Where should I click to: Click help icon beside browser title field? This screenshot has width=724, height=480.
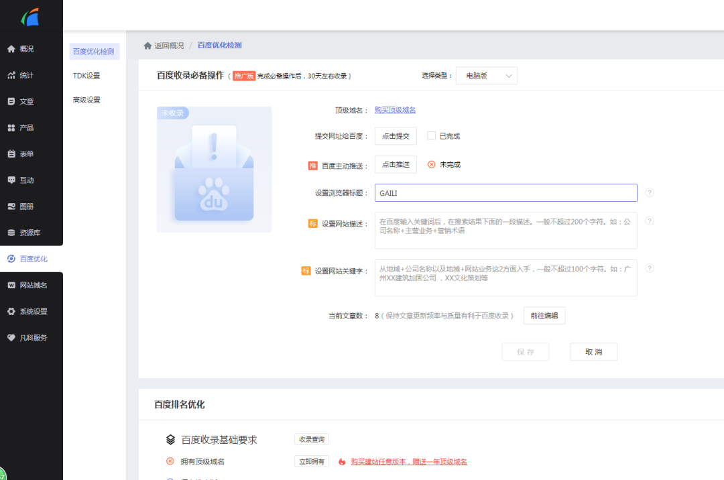coord(650,192)
